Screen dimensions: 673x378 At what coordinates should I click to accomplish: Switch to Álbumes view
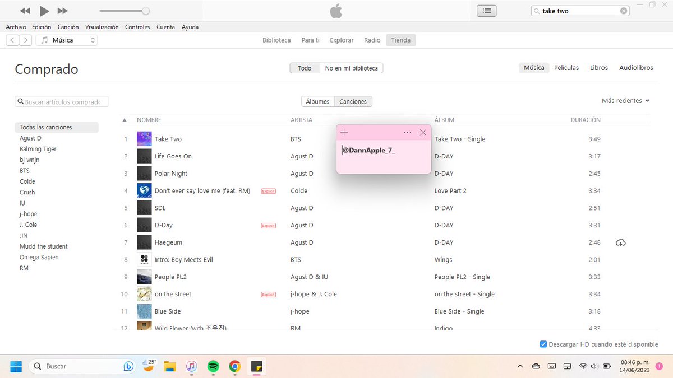click(x=317, y=101)
